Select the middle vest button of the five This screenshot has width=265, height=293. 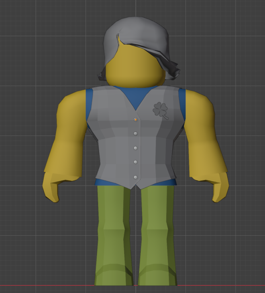[135, 148]
